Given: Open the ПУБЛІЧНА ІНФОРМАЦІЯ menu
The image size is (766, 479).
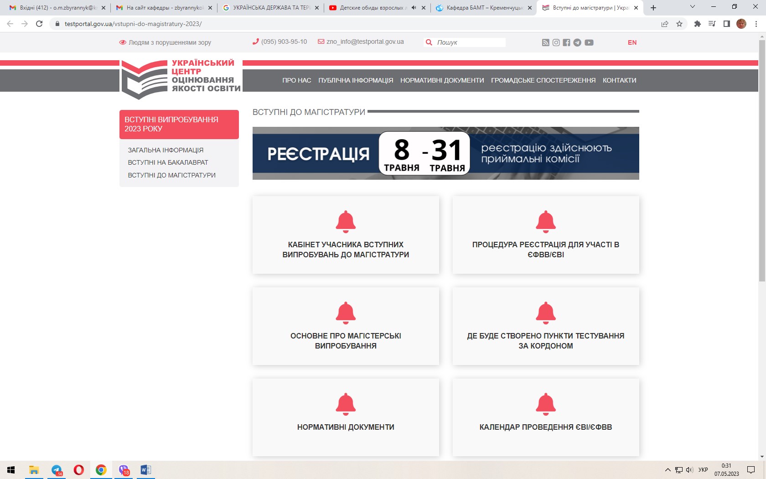Looking at the screenshot, I should pyautogui.click(x=356, y=80).
